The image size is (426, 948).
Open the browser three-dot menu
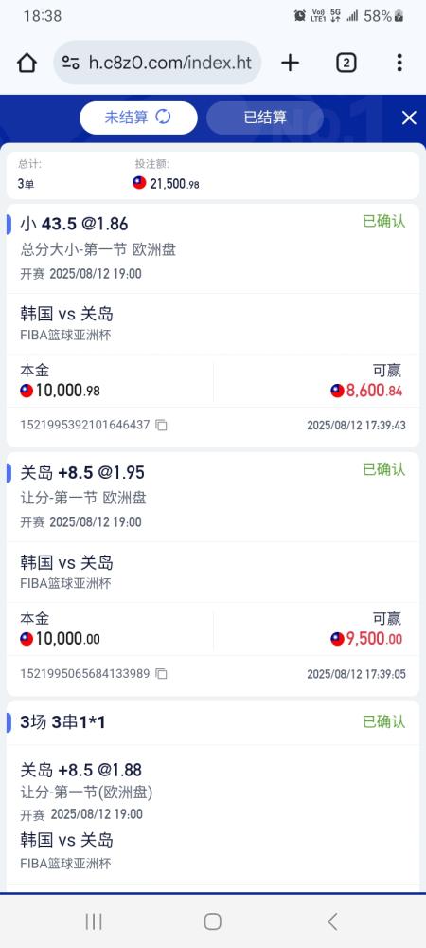click(399, 63)
